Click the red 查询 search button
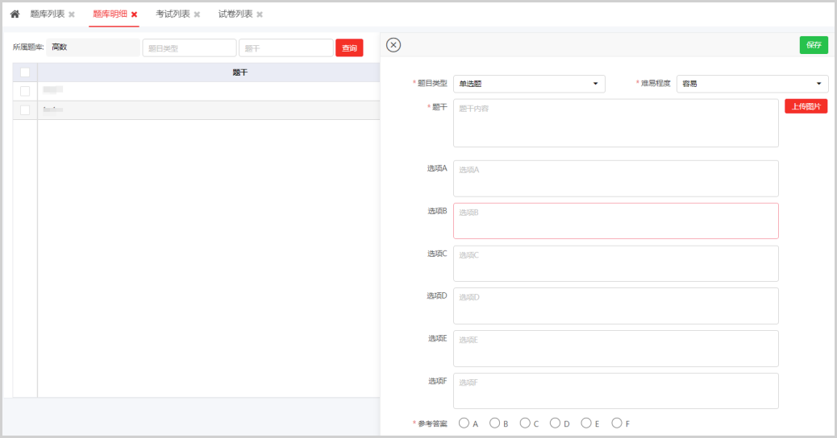 tap(349, 48)
